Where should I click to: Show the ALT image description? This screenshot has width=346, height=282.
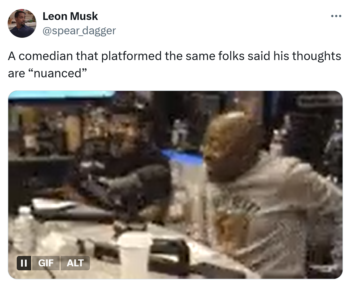[75, 263]
